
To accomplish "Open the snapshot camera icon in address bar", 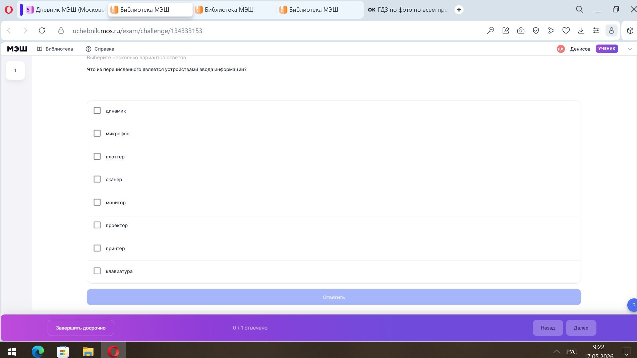I will tap(521, 30).
